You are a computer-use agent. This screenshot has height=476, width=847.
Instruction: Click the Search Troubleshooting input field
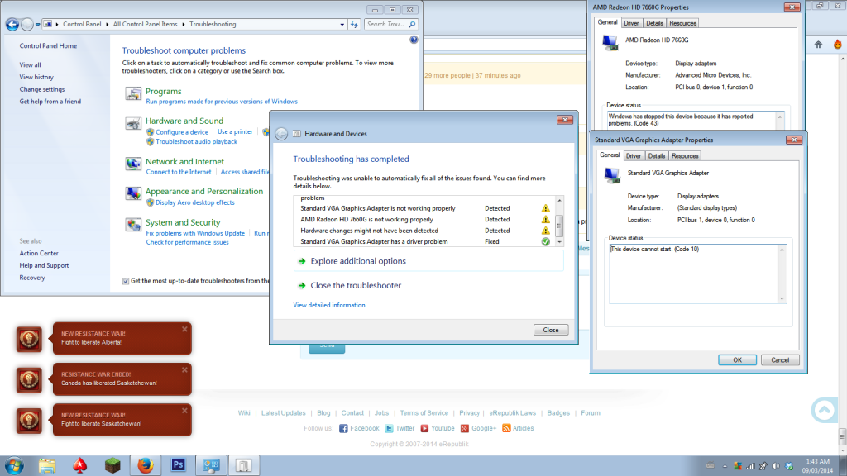click(x=385, y=24)
